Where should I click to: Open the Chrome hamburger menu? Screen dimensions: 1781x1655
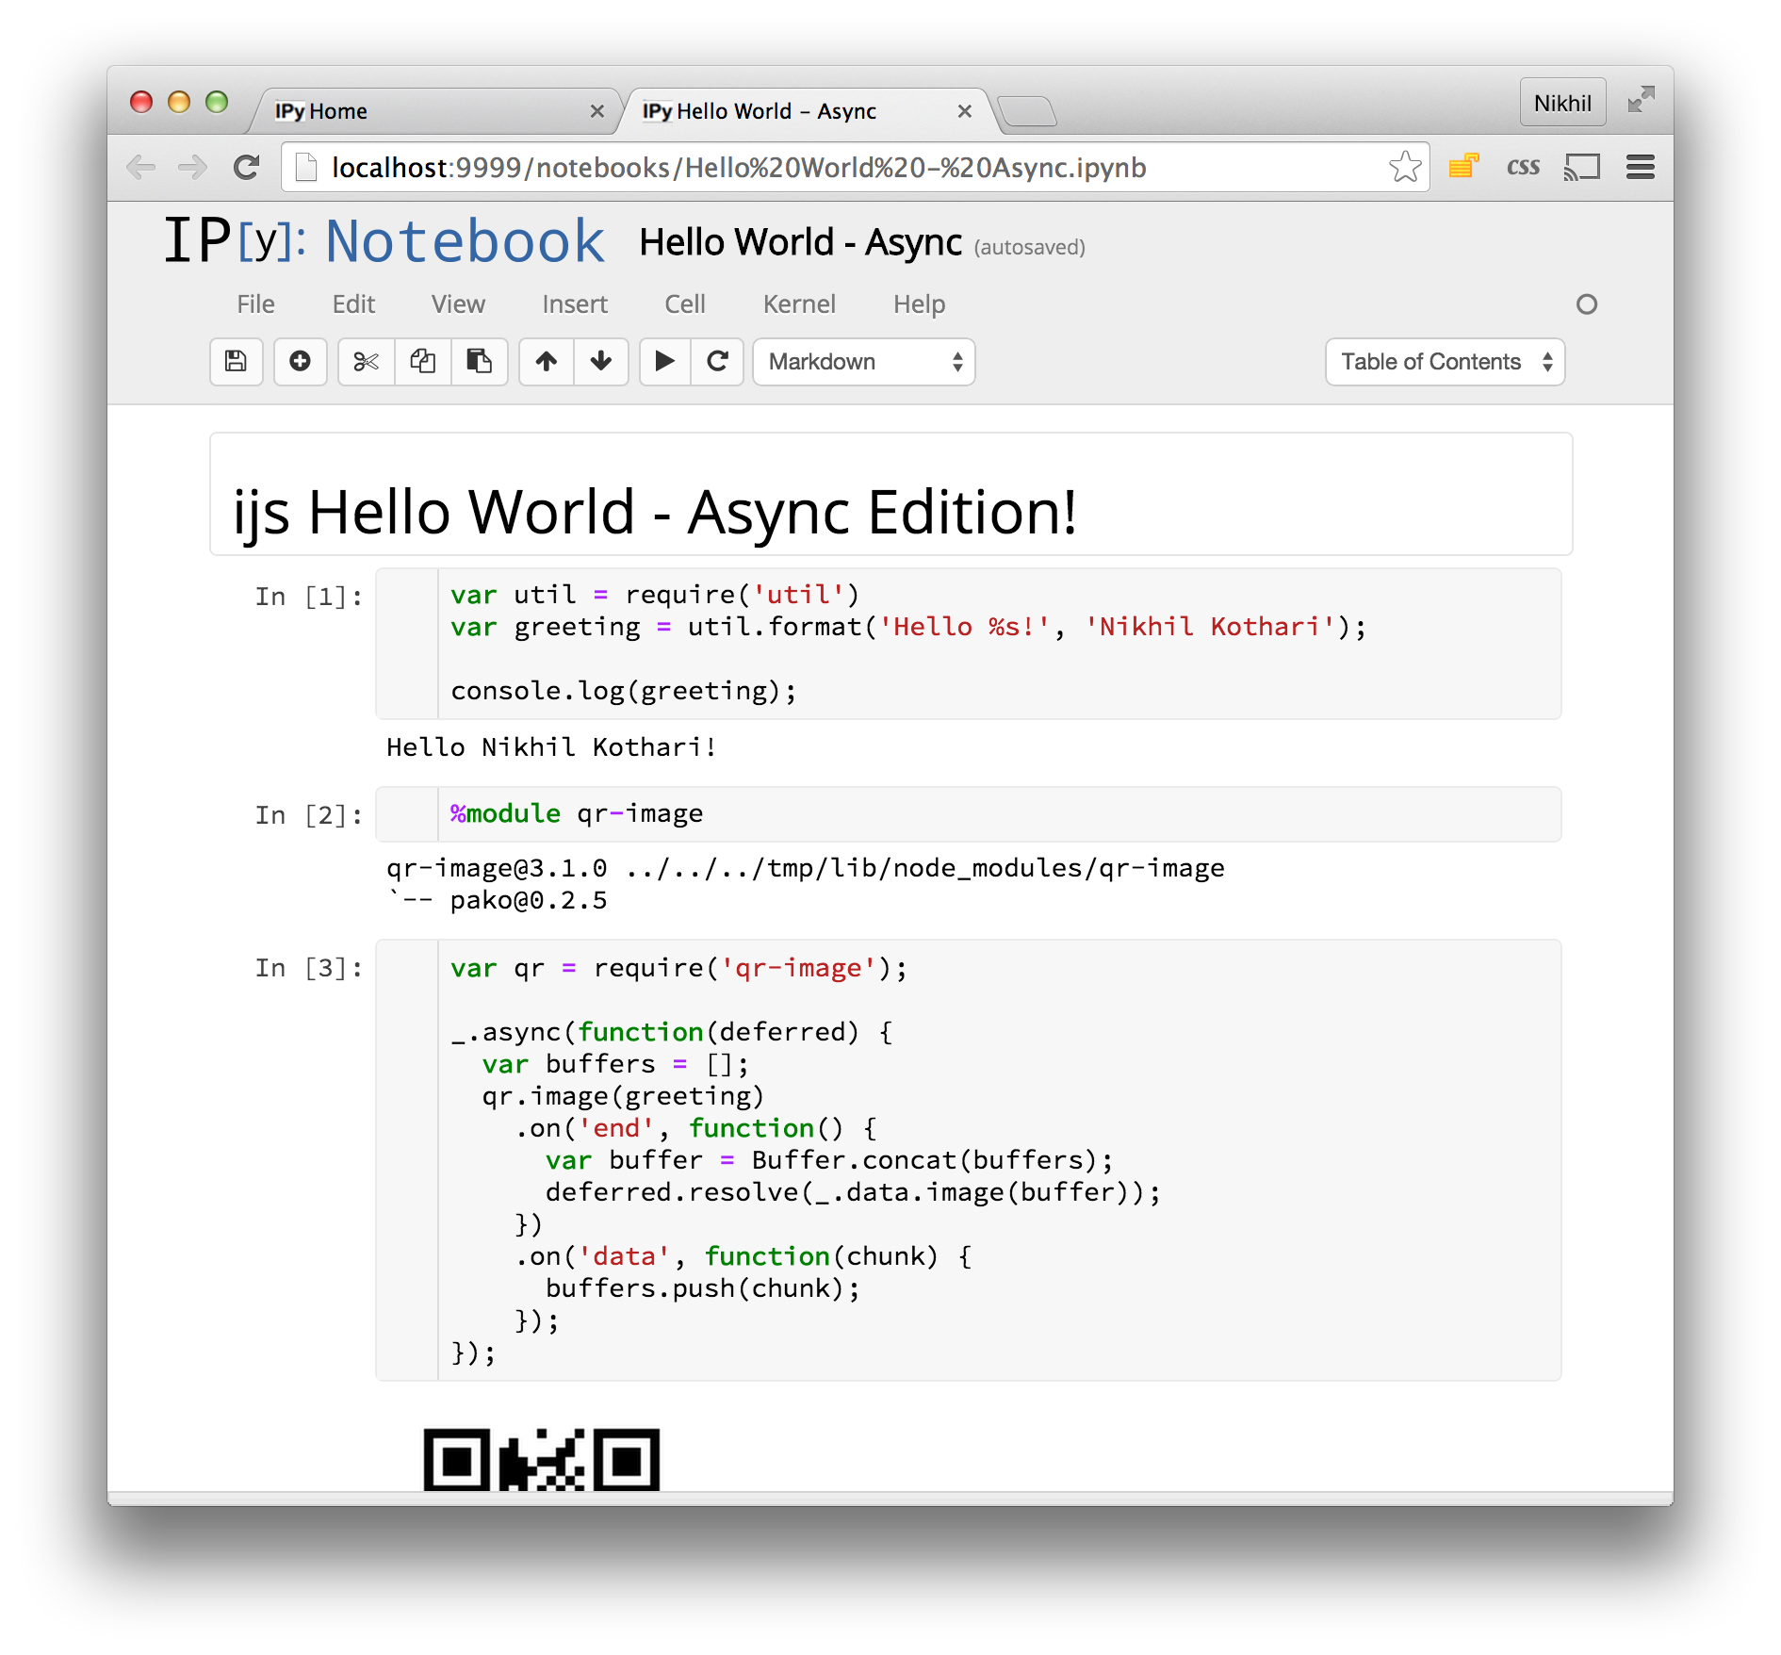coord(1641,168)
